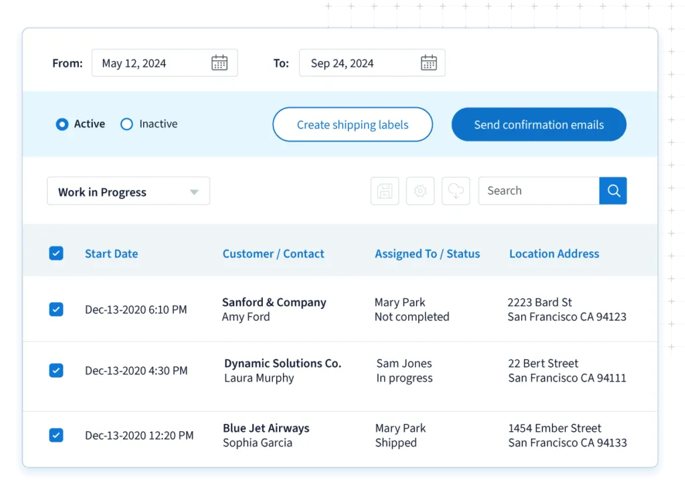Uncheck the Dynamic Solutions Co. row checkbox
This screenshot has width=685, height=486.
coord(56,370)
